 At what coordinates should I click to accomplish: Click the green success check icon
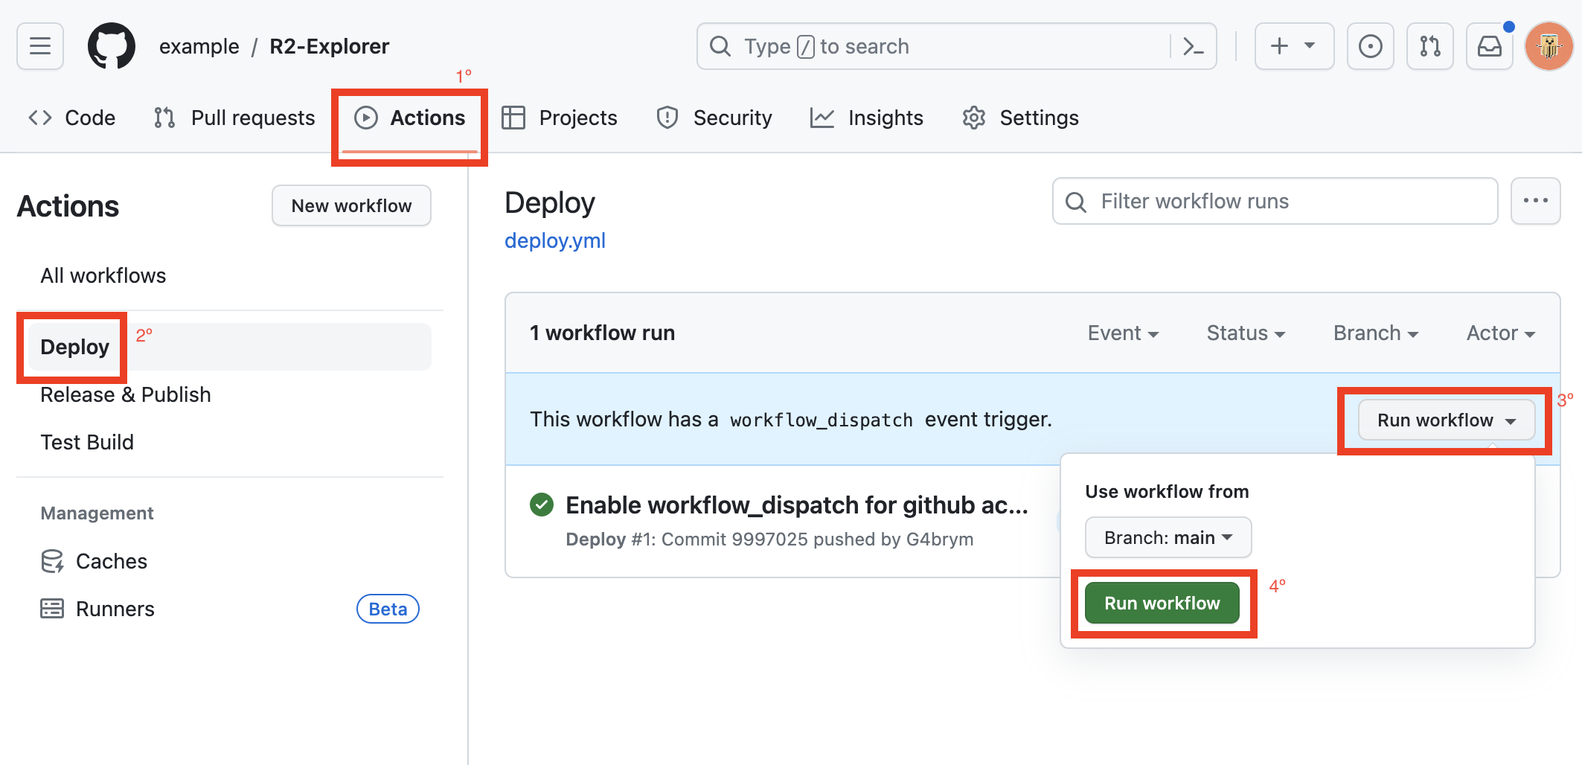point(542,505)
